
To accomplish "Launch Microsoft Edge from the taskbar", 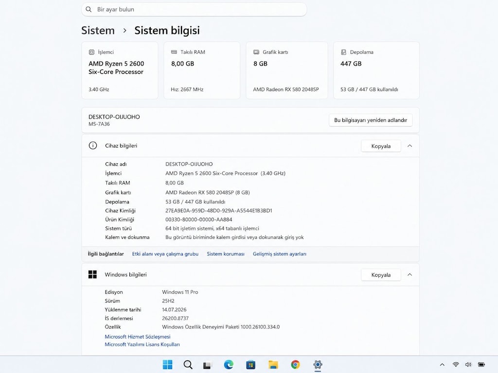I will 229,365.
